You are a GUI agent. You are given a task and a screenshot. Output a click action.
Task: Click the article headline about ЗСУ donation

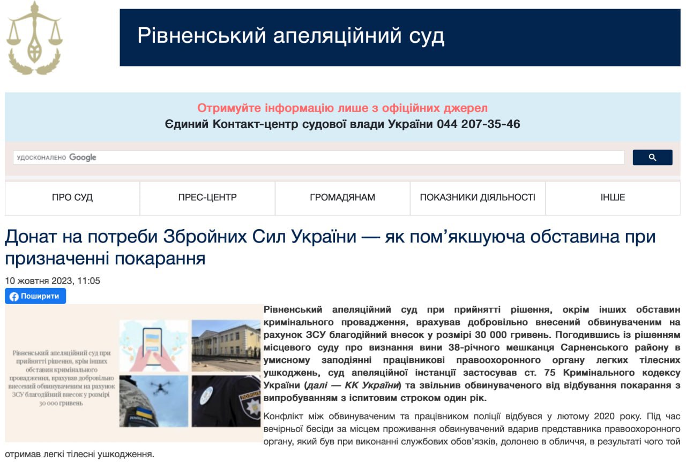tap(330, 247)
